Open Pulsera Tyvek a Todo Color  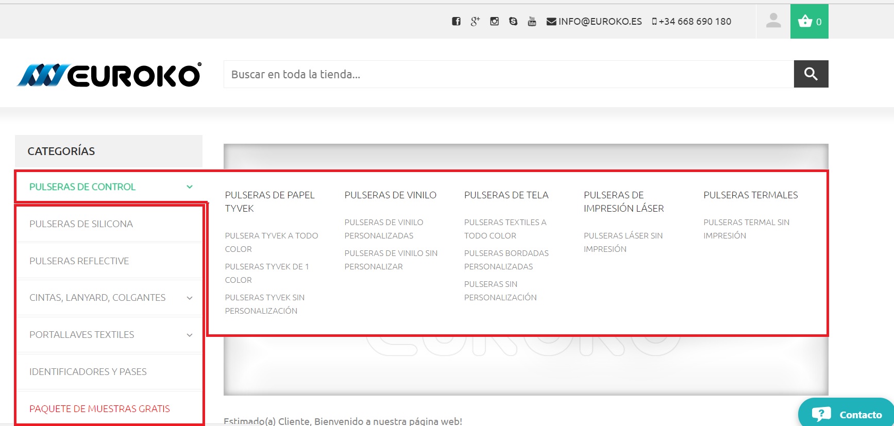coord(272,243)
